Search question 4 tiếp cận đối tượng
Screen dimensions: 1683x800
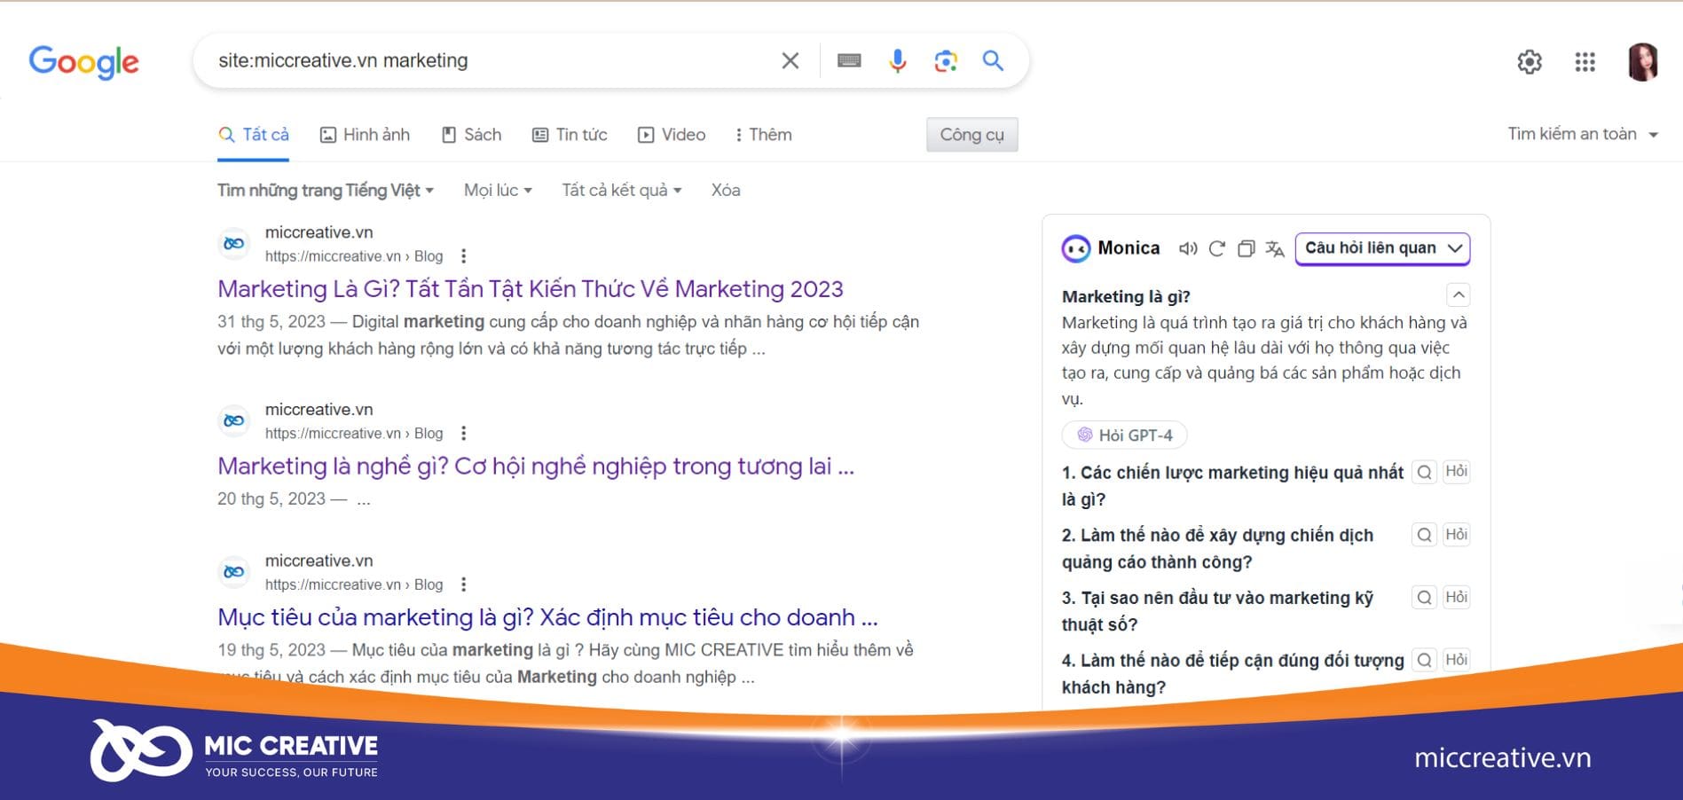point(1424,660)
